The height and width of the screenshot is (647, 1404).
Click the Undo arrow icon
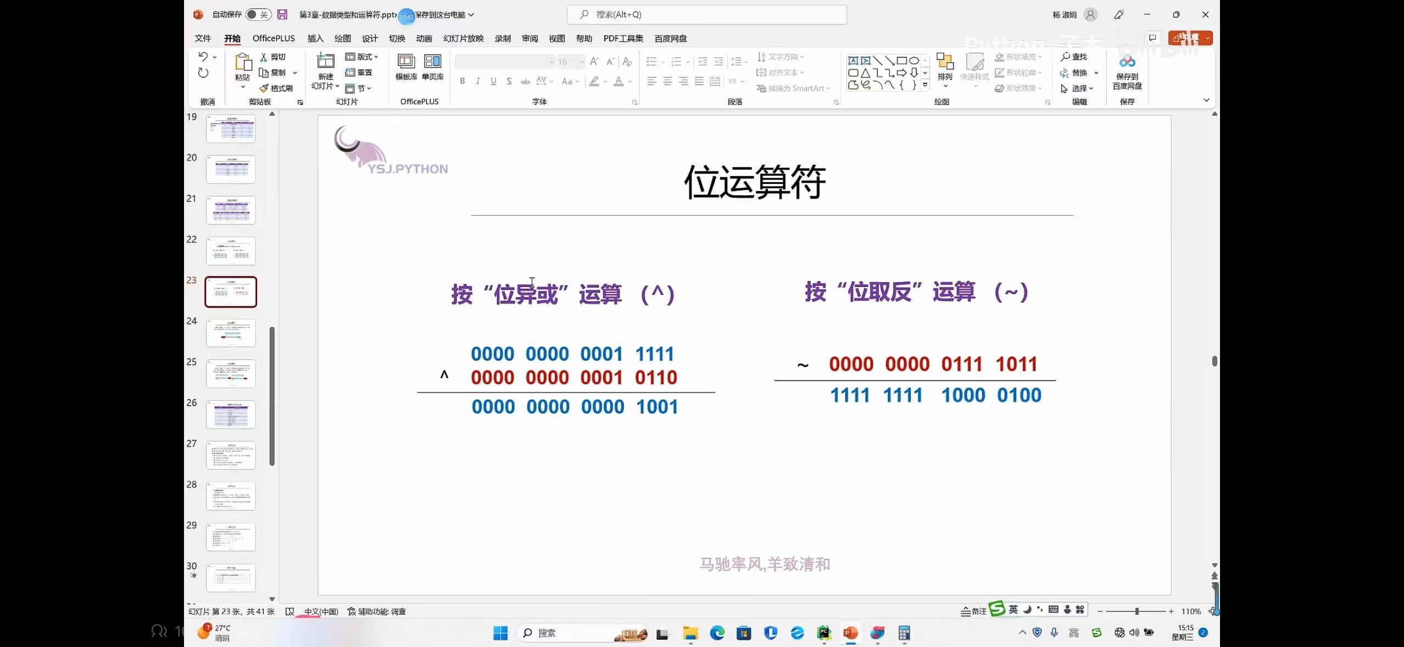coord(203,57)
